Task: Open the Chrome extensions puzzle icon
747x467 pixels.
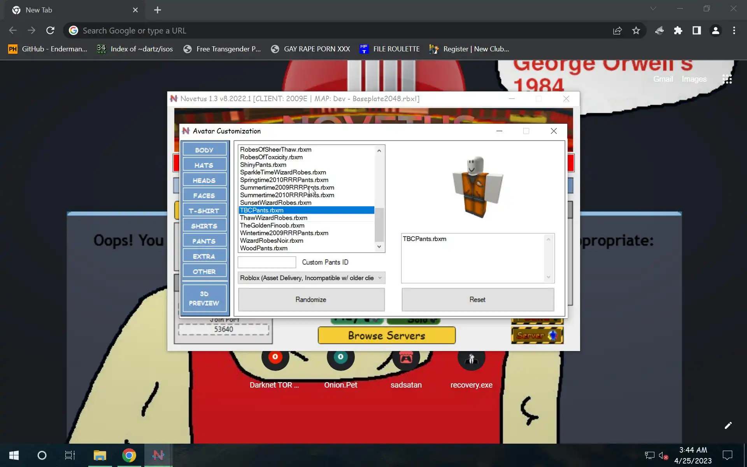Action: [678, 30]
